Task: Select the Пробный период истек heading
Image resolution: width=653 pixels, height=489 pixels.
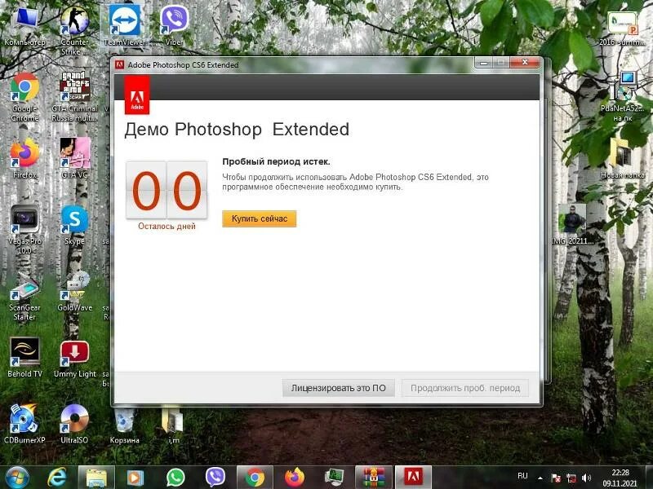Action: pos(276,161)
